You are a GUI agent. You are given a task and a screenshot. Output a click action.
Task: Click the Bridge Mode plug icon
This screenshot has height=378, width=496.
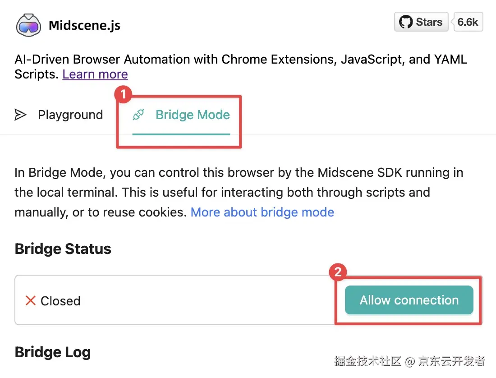(x=138, y=115)
